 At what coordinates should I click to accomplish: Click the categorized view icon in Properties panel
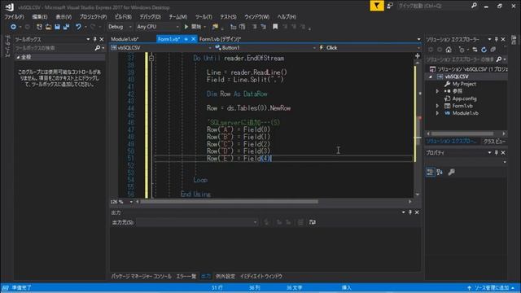click(x=431, y=172)
